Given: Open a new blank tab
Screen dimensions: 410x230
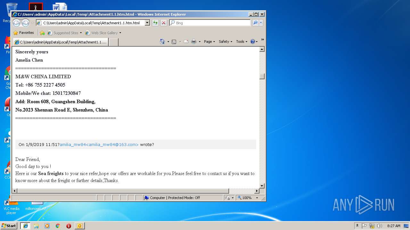Looking at the screenshot, I should pyautogui.click(x=114, y=42).
